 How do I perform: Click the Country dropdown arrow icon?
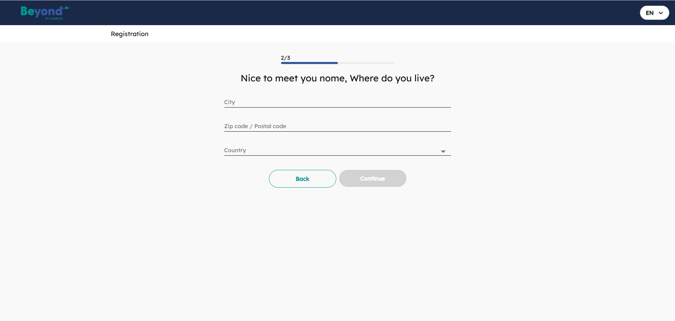pyautogui.click(x=443, y=151)
